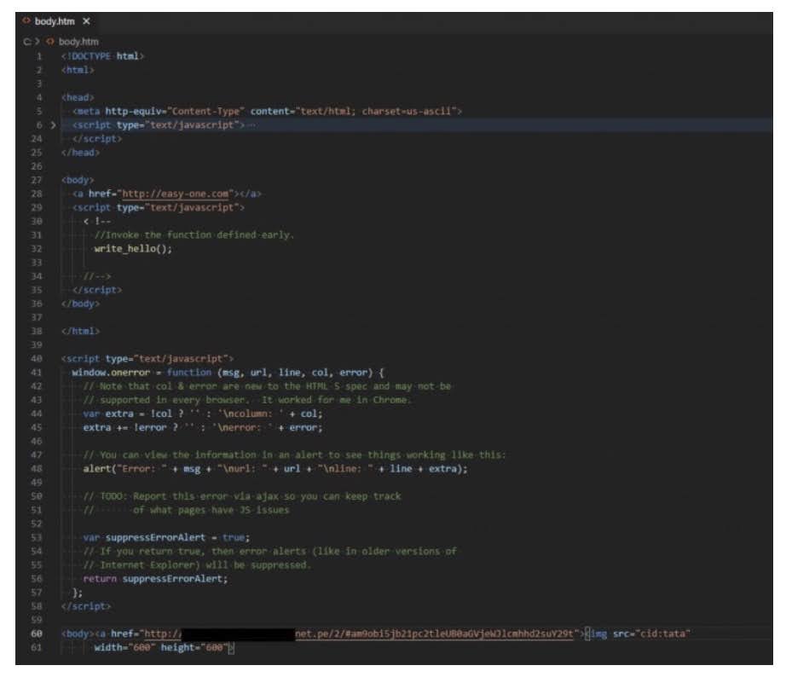The image size is (786, 677).
Task: Click the alert("Error: " statement
Action: coord(275,469)
